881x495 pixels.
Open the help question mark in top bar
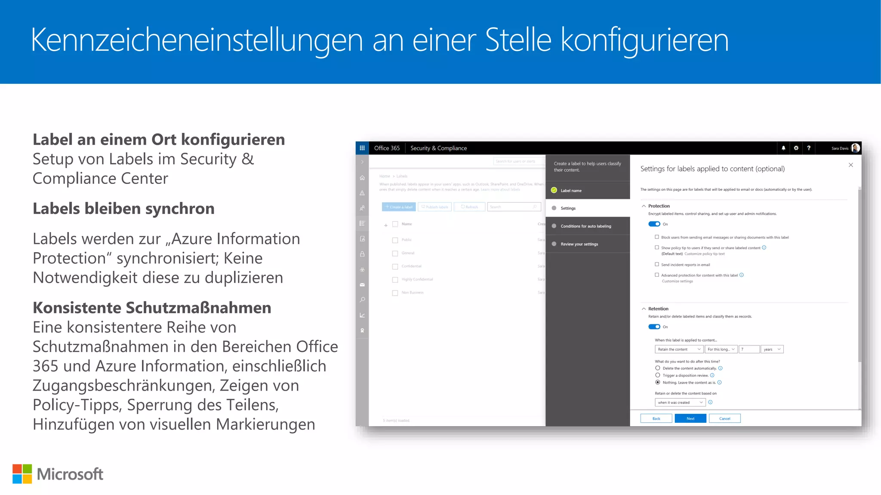point(809,148)
